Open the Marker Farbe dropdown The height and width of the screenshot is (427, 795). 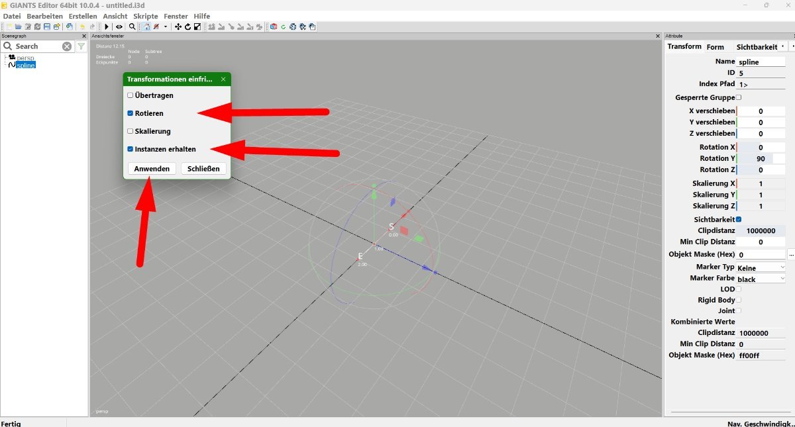[761, 279]
